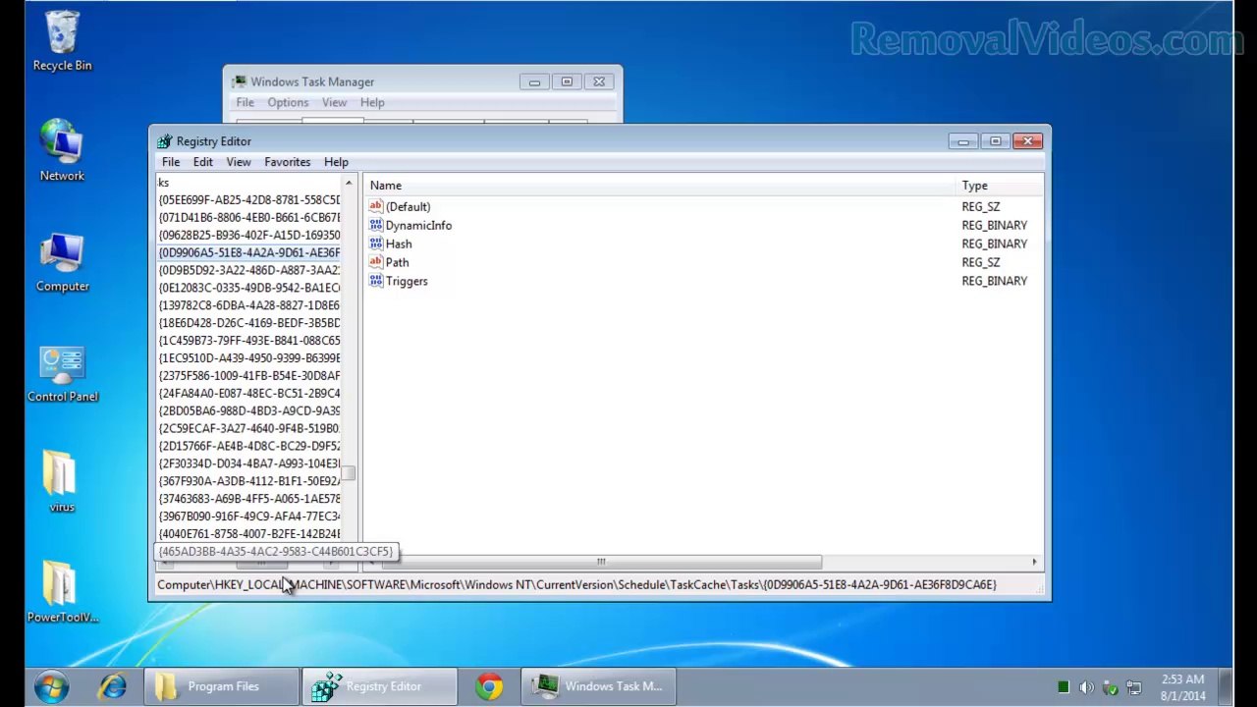Select the {0D9B5D92-3A22-486D registry key

tap(249, 270)
